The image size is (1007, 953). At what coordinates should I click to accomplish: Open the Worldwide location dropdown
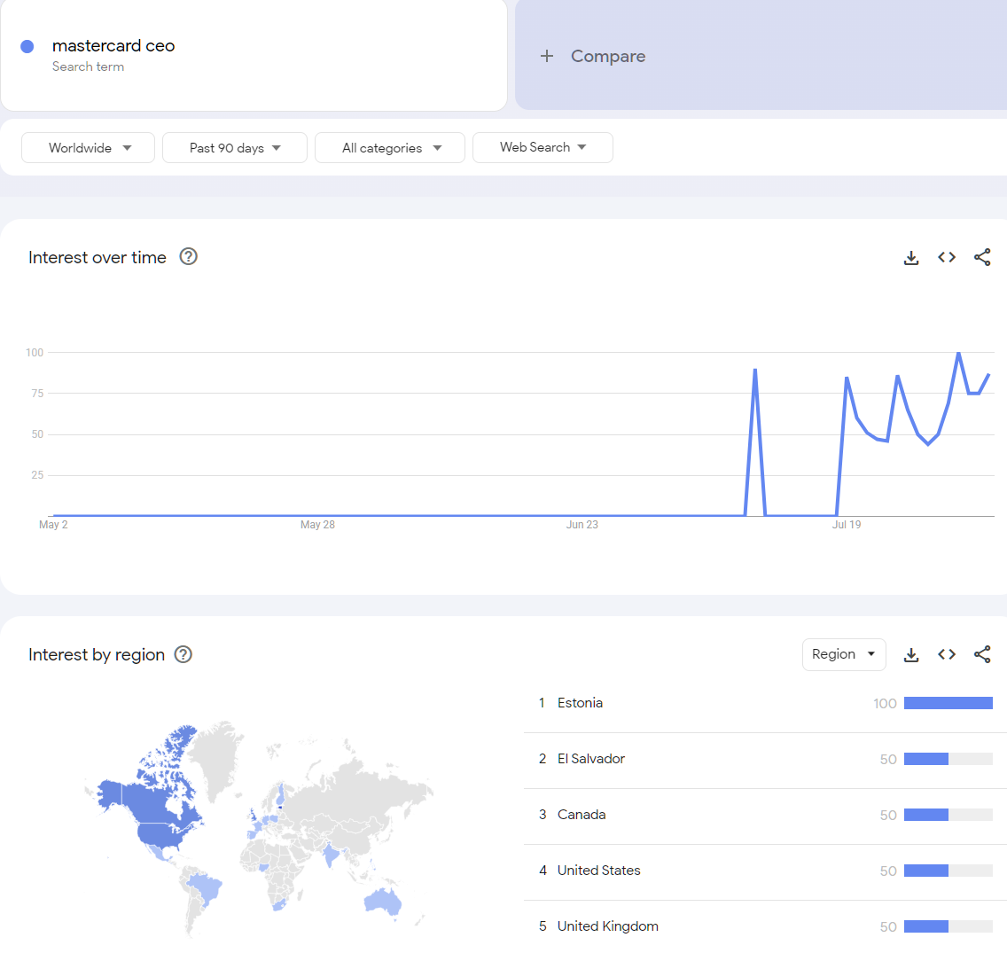[x=88, y=148]
